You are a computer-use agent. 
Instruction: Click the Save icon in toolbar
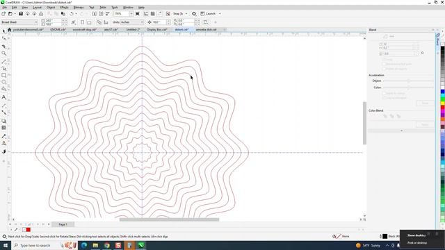coord(21,14)
